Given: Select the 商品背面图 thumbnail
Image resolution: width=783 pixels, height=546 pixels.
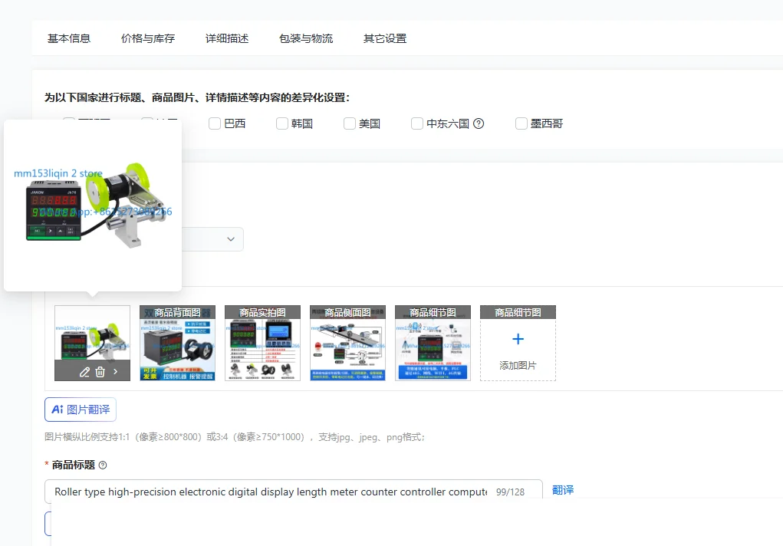Looking at the screenshot, I should tap(177, 344).
